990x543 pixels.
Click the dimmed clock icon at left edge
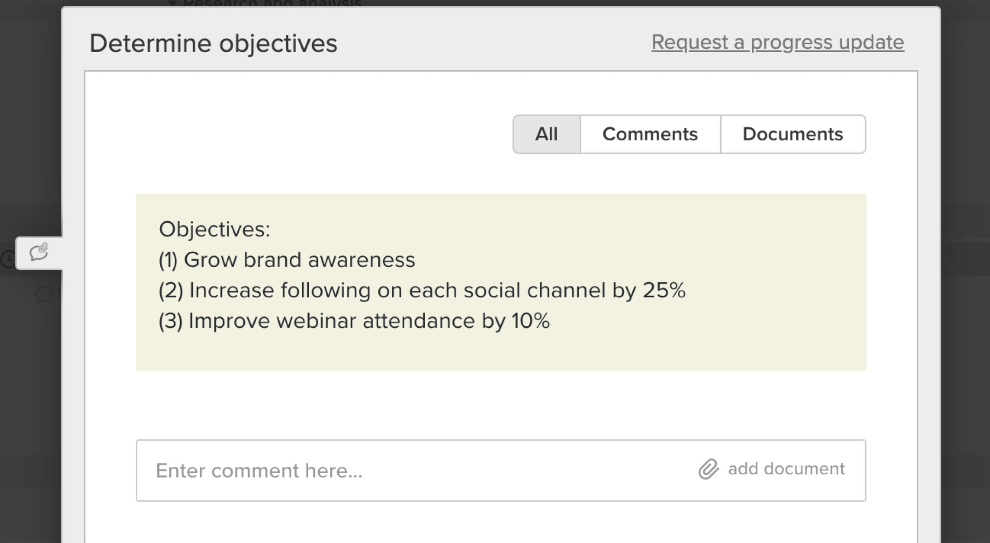tap(7, 259)
